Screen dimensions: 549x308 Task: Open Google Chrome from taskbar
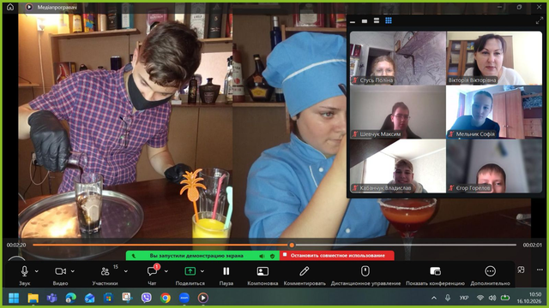(166, 298)
